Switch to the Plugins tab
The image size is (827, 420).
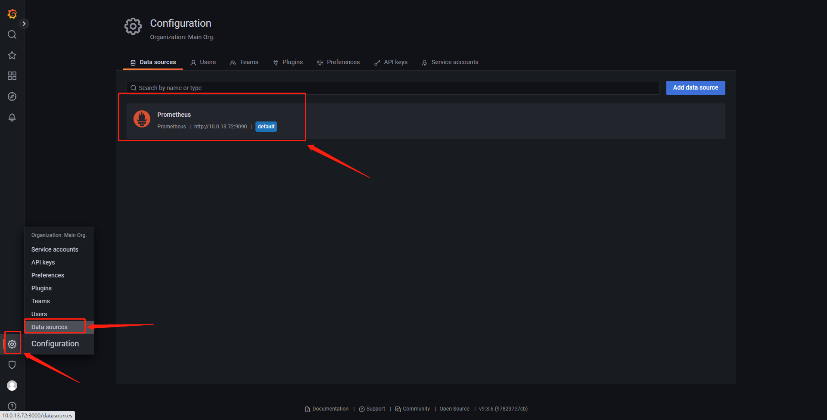[x=288, y=62]
